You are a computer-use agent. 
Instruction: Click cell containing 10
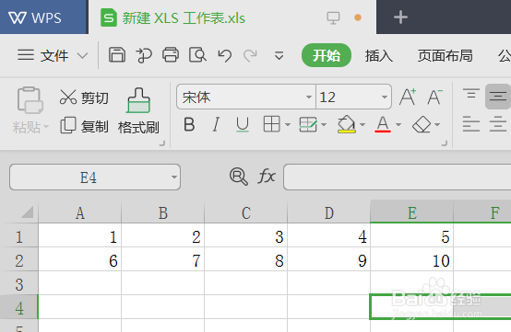click(412, 259)
